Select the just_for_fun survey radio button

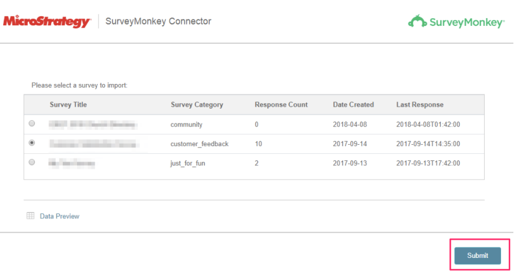click(x=32, y=163)
